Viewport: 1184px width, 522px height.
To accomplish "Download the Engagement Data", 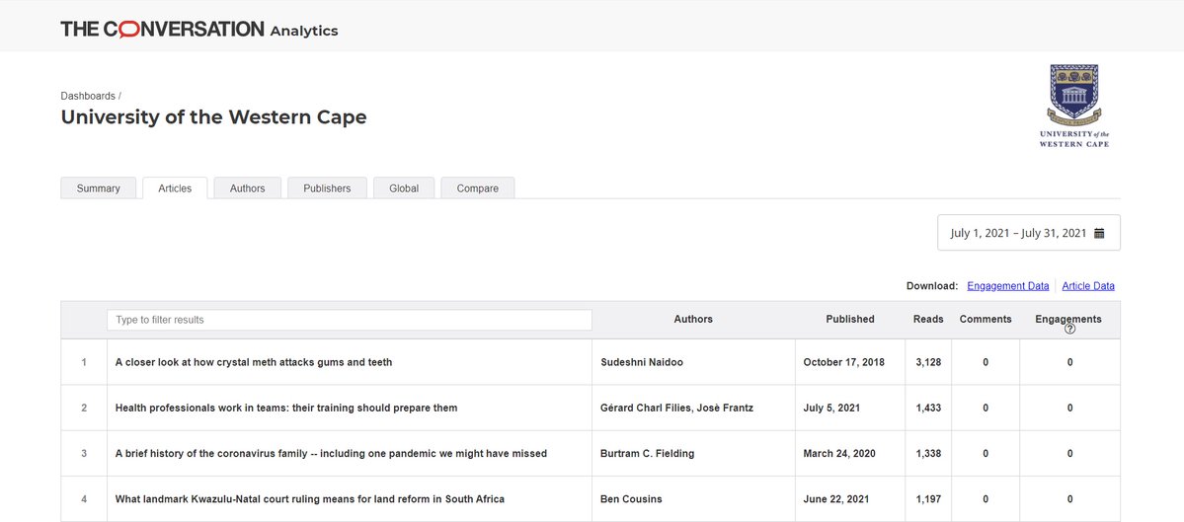I will (1007, 286).
